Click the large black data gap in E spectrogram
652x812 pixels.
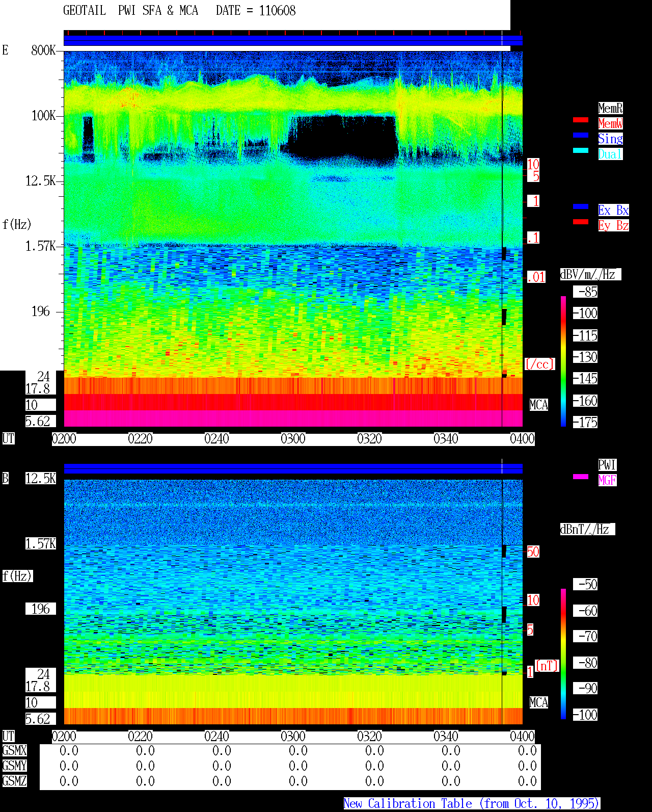(x=344, y=137)
